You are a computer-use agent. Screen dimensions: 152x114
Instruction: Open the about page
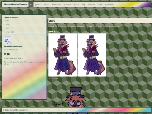coord(76,5)
